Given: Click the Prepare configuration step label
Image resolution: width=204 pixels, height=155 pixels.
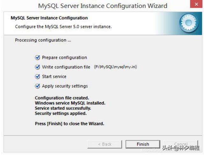Looking at the screenshot, I should pyautogui.click(x=64, y=58).
